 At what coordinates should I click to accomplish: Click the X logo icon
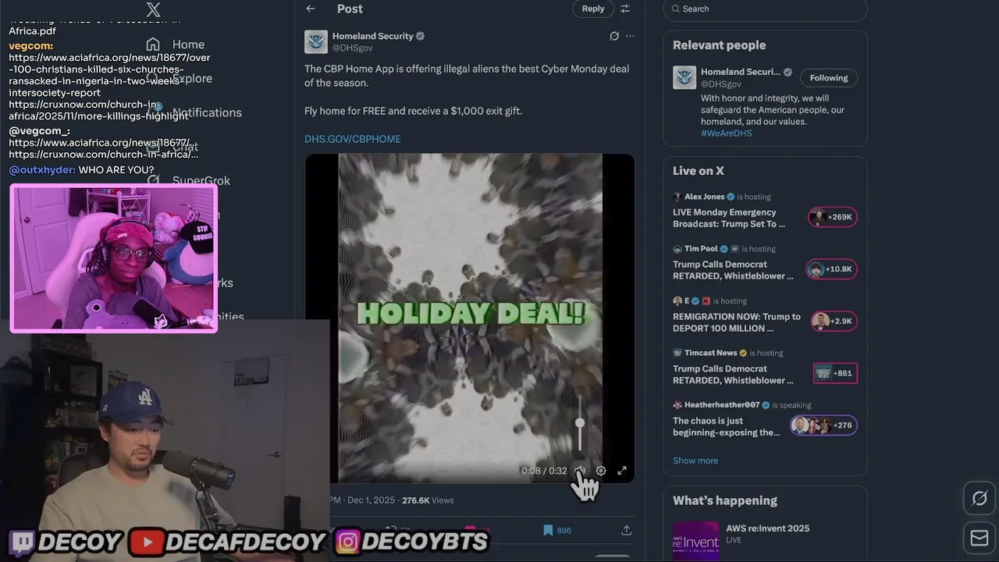(154, 10)
